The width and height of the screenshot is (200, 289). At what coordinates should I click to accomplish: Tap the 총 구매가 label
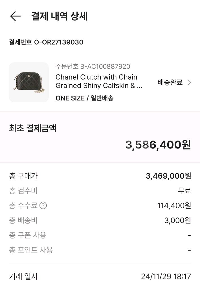(23, 176)
